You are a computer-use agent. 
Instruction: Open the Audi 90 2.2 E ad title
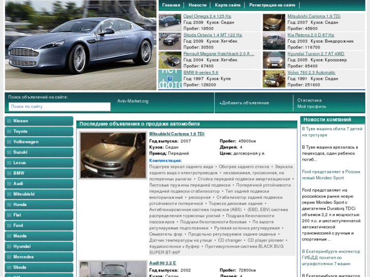tap(162, 263)
